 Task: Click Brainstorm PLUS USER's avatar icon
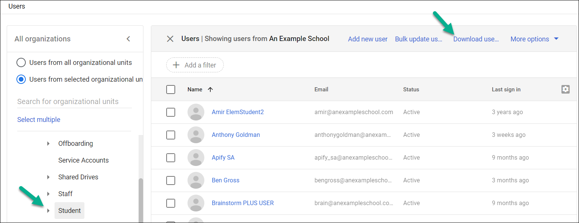(196, 203)
